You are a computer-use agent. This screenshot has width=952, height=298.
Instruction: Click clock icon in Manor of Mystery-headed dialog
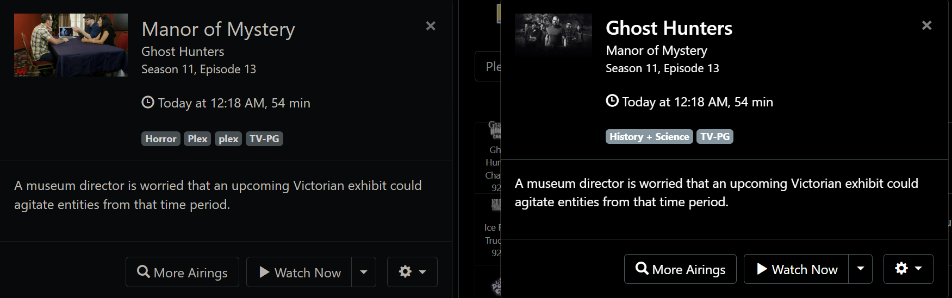(x=148, y=103)
